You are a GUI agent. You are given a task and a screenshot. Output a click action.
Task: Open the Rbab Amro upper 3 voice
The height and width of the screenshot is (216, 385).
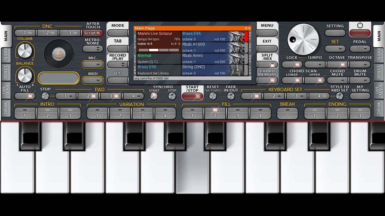click(214, 59)
